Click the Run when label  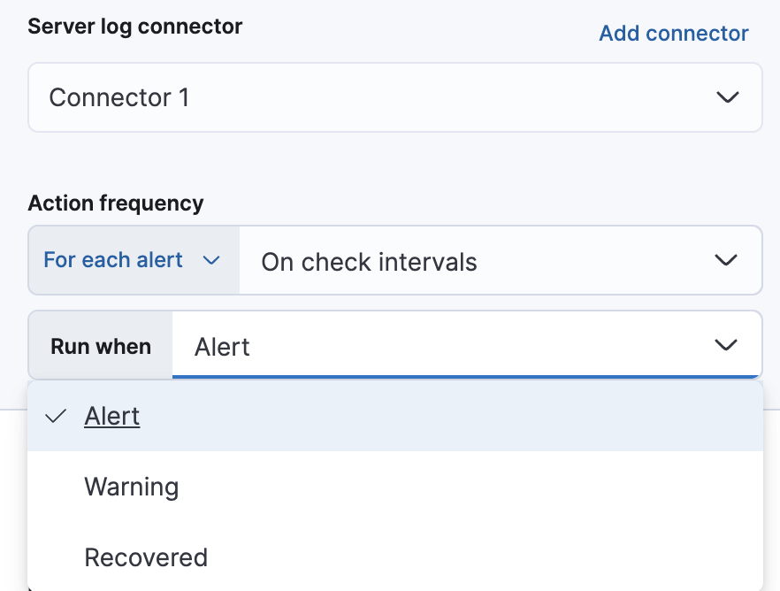(x=100, y=346)
